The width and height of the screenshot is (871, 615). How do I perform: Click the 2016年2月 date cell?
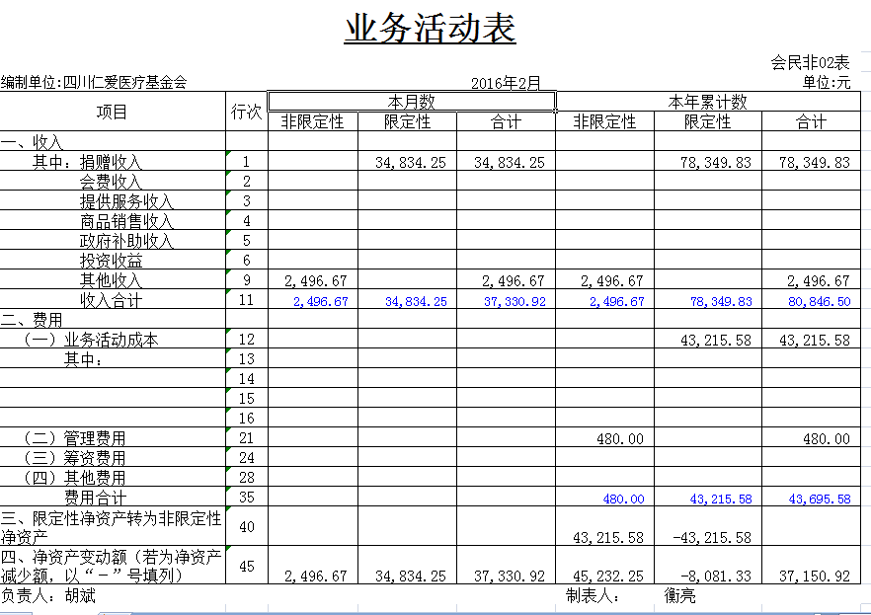[506, 83]
